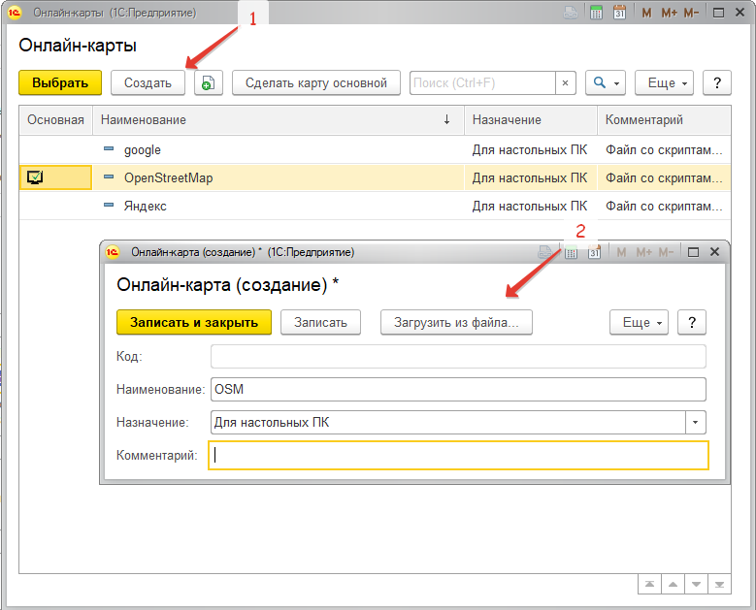
Task: Click the comment cell in google row
Action: tap(664, 150)
